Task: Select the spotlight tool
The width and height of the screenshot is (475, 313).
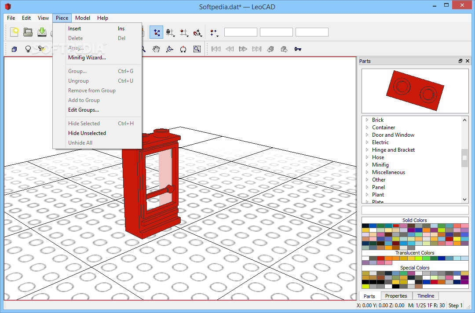Action: click(x=41, y=49)
